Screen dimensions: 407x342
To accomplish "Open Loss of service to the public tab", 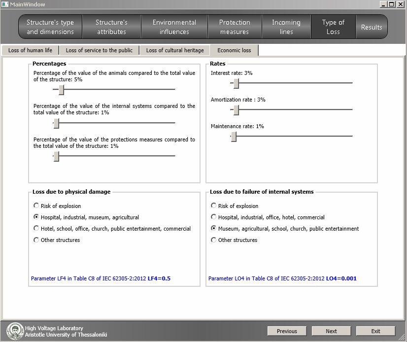I will click(x=99, y=50).
